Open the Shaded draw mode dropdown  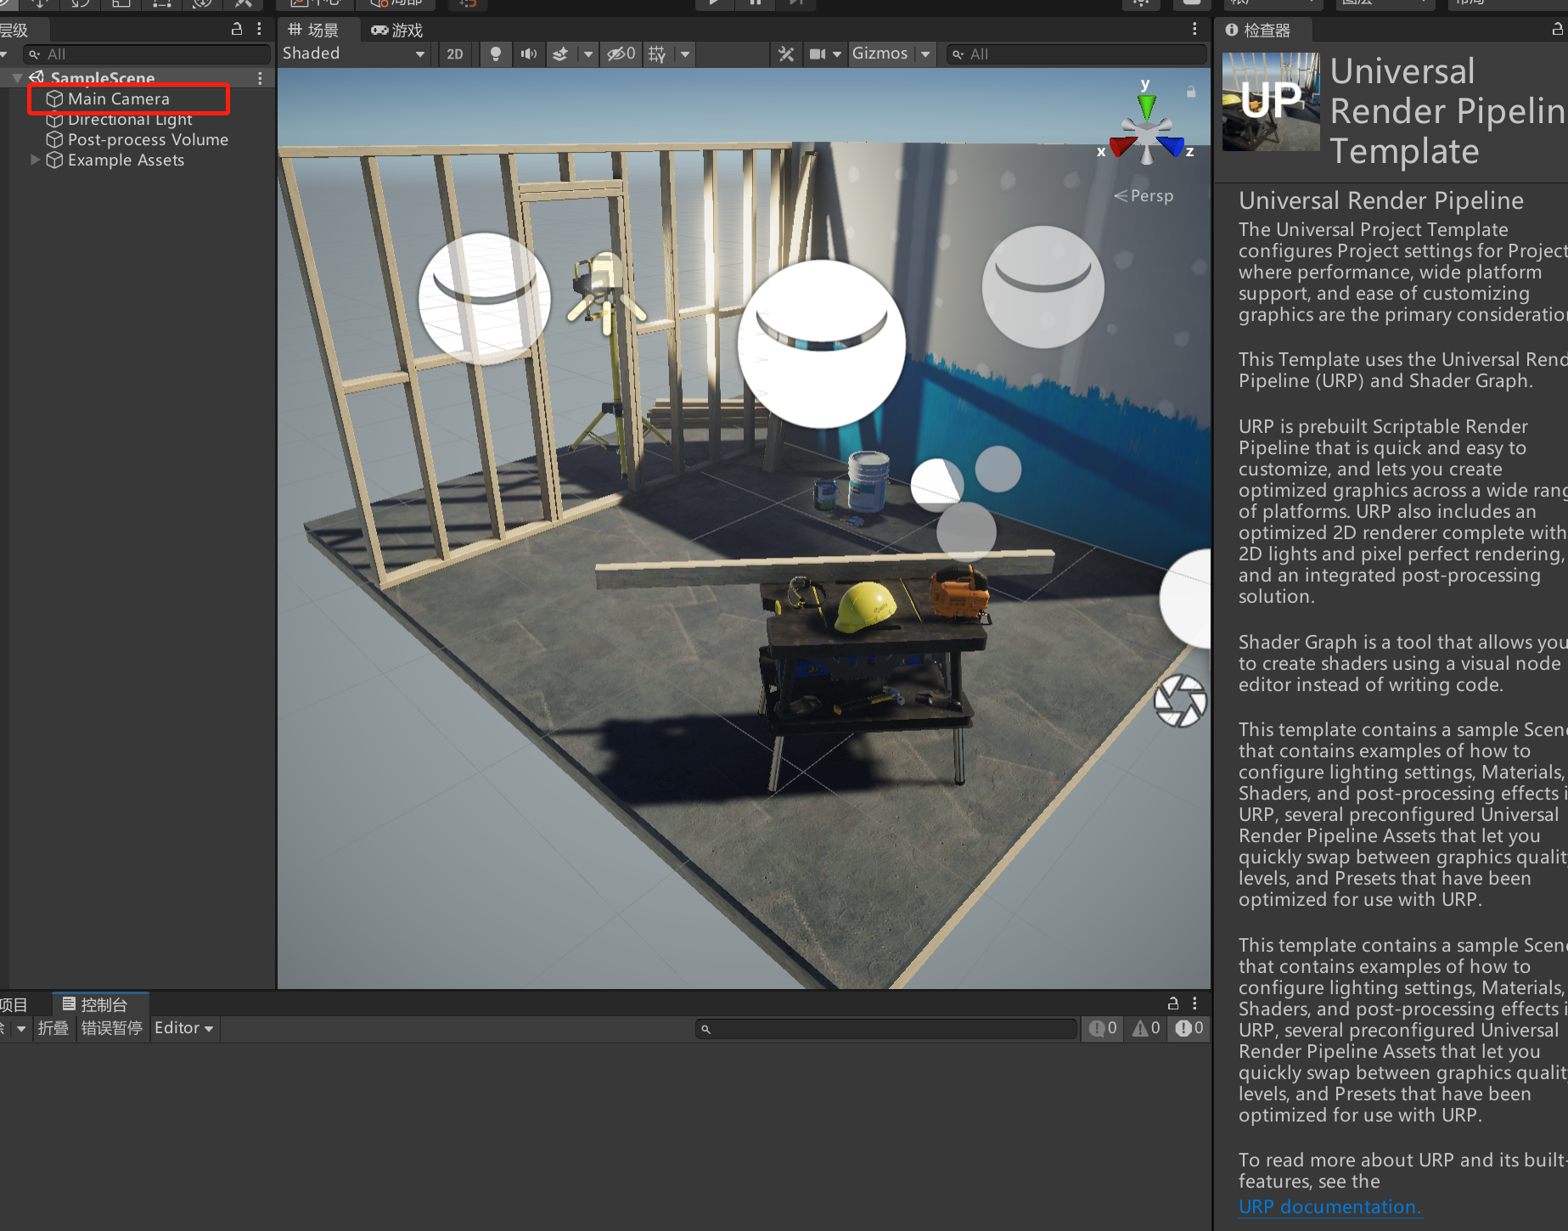click(354, 53)
